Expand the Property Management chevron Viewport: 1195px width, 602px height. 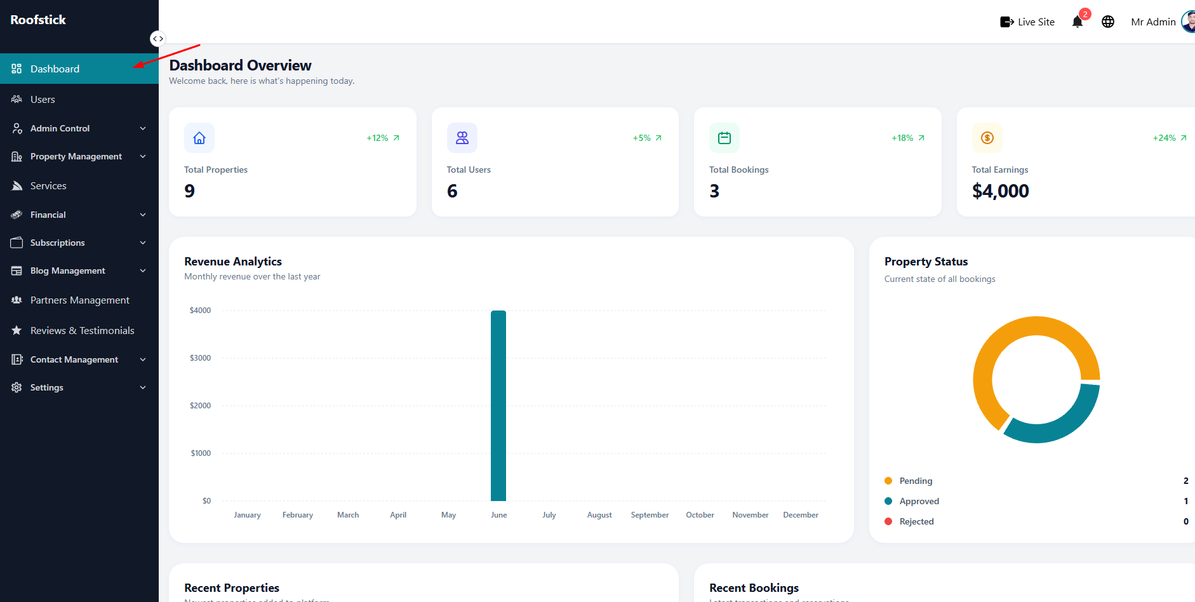point(143,156)
